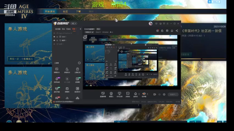Add 直播屏幕 screen capture source
The image size is (234, 131).
point(103,94)
